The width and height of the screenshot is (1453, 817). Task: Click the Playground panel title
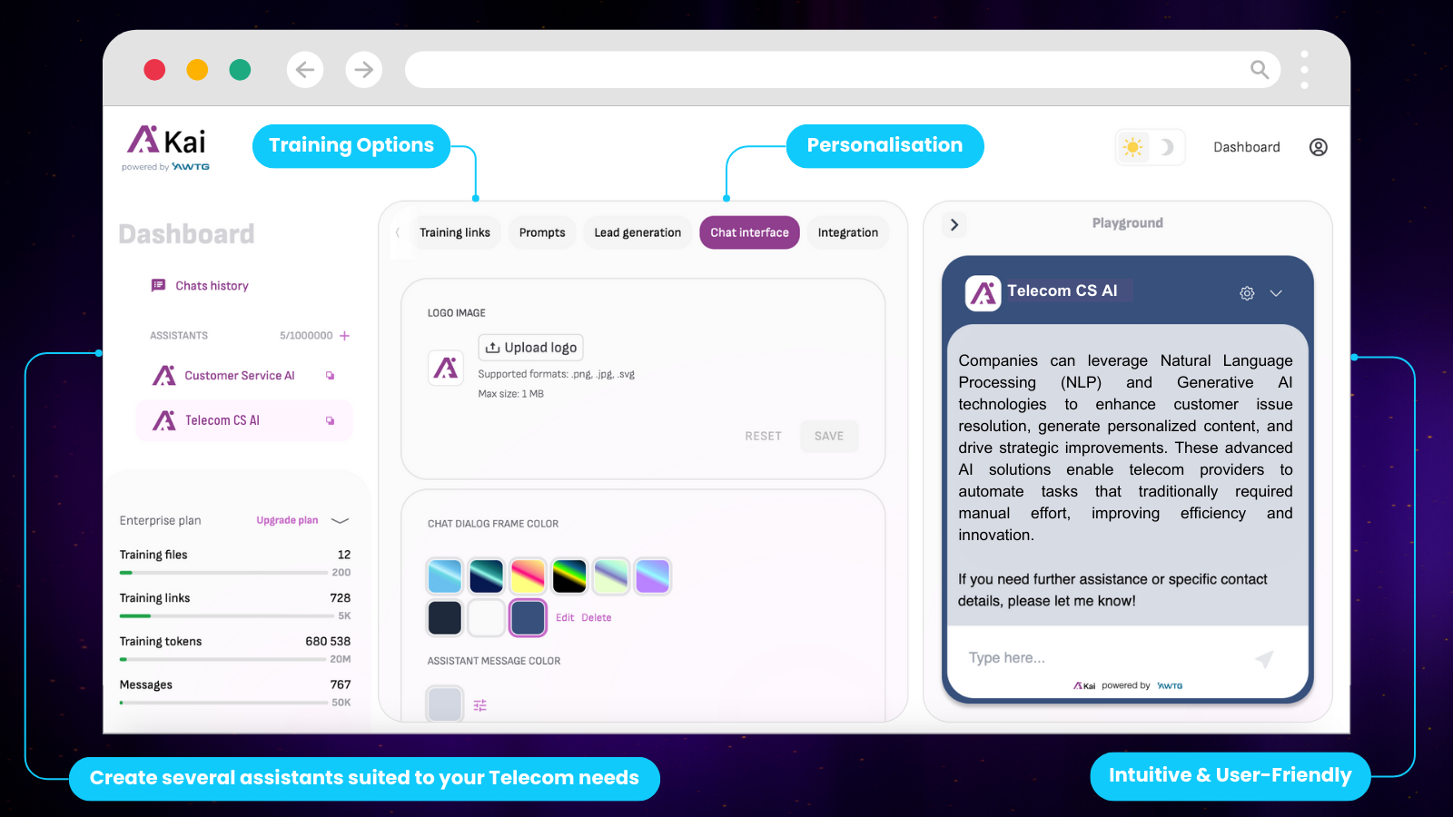(1127, 223)
